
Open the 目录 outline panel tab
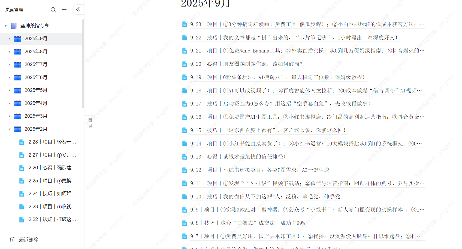90,123
